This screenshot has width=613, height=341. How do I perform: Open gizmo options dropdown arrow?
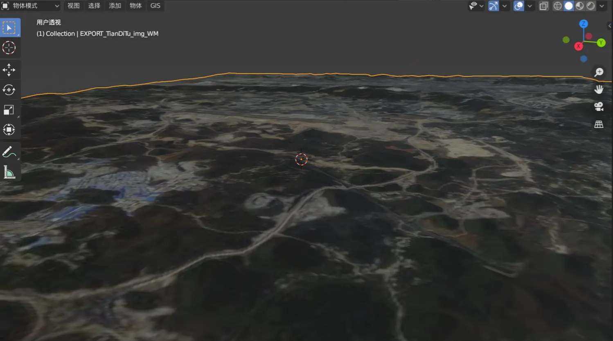(505, 6)
